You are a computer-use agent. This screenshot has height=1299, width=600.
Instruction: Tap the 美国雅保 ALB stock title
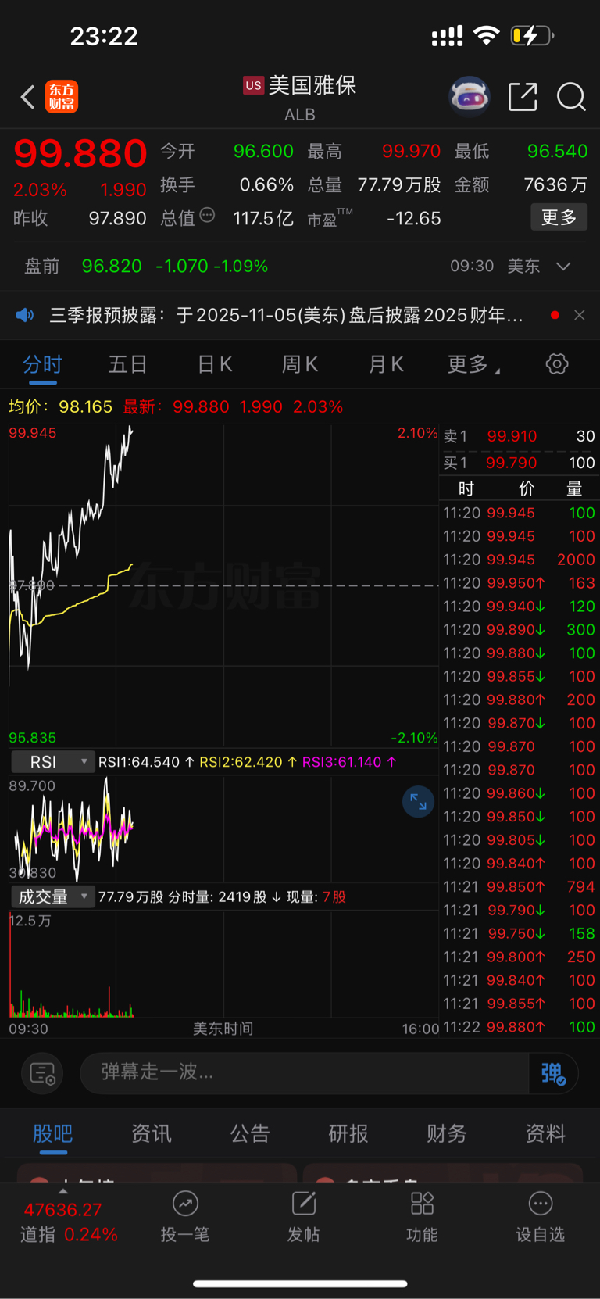coord(302,97)
